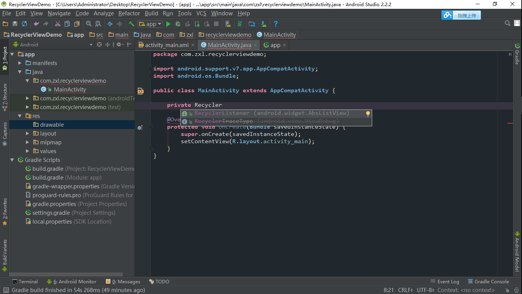
Task: Open the 0: Messages tool window
Action: (123, 282)
